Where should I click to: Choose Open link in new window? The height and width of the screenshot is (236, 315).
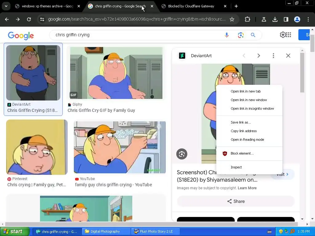tap(249, 100)
